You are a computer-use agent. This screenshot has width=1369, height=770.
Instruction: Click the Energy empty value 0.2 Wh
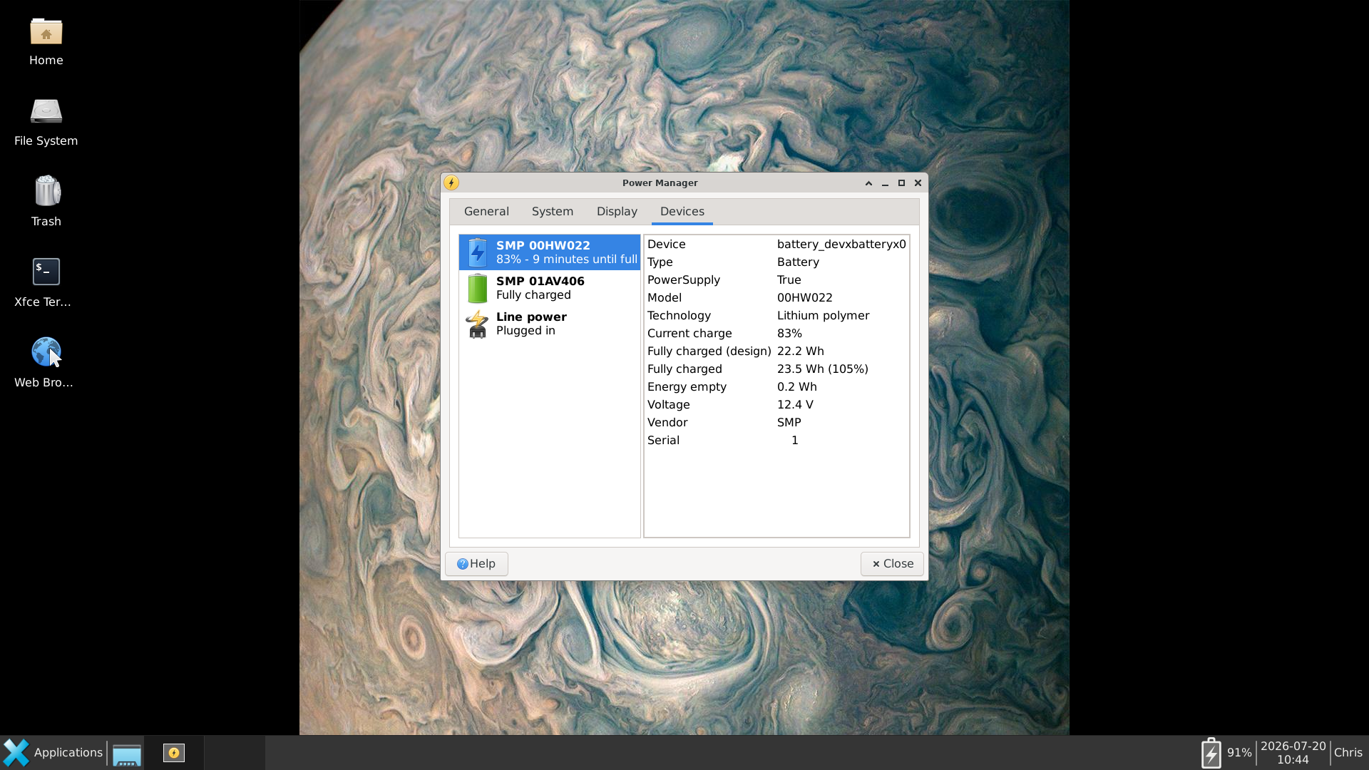coord(796,387)
